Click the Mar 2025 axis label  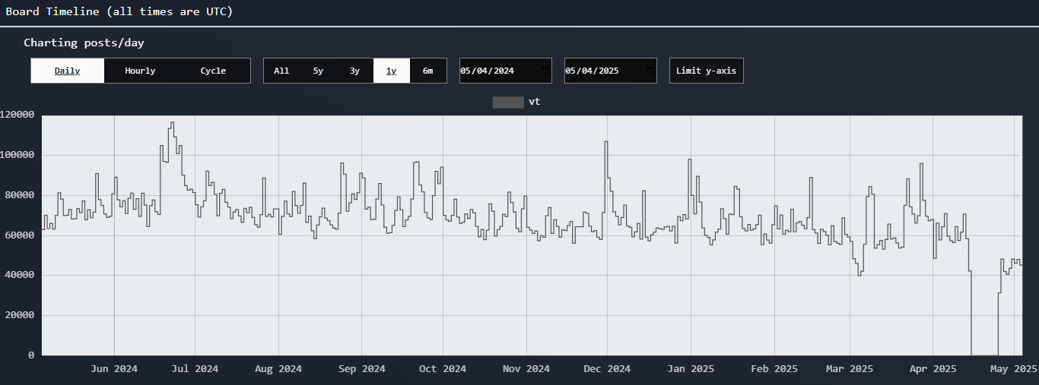(x=850, y=369)
